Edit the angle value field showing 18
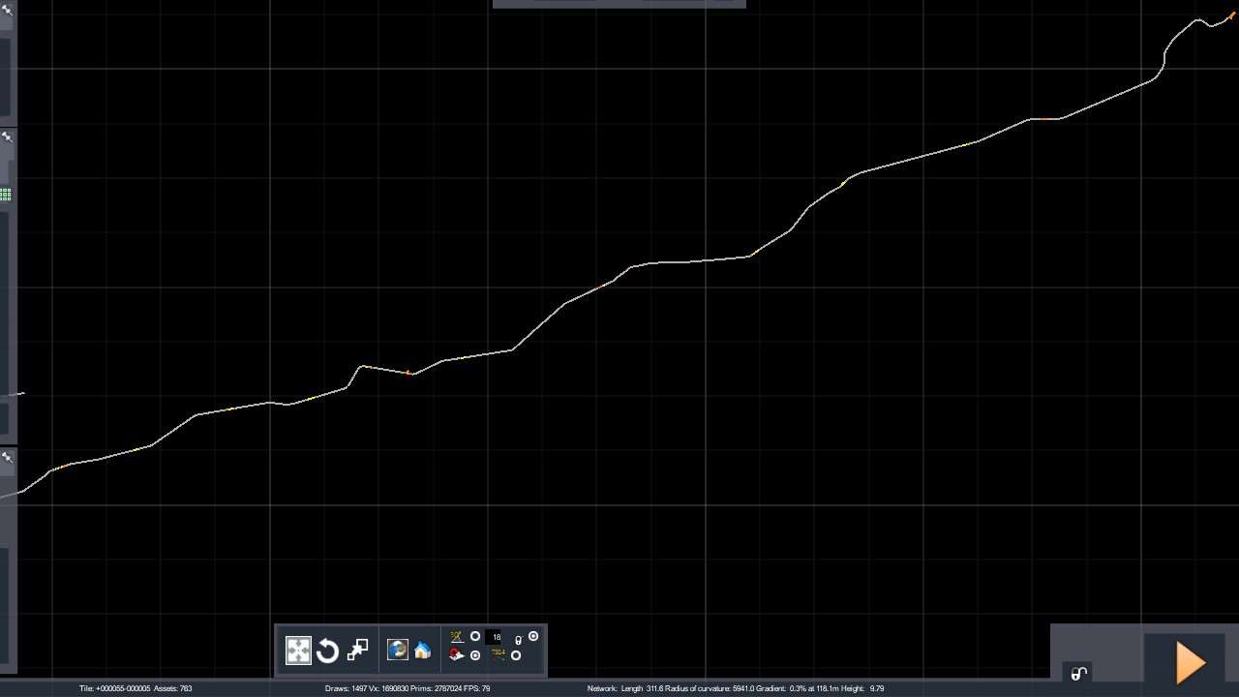Viewport: 1239px width, 697px height. pos(496,637)
